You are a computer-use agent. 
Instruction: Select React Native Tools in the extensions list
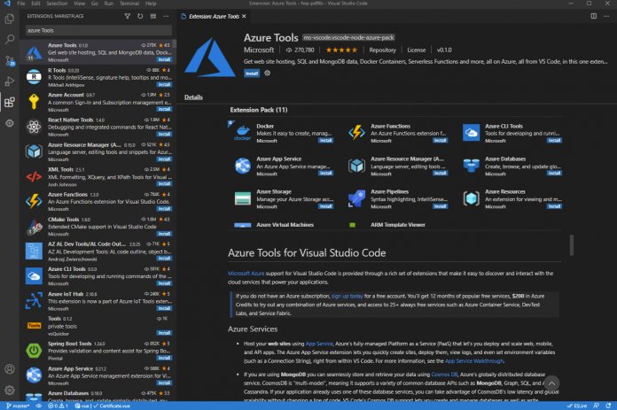click(98, 127)
